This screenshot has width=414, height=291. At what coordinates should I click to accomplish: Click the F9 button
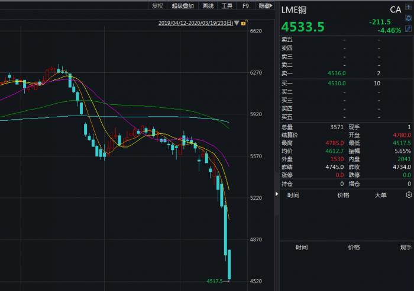[x=245, y=5]
